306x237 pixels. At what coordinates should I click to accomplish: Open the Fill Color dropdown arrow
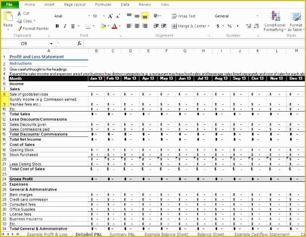pos(108,26)
